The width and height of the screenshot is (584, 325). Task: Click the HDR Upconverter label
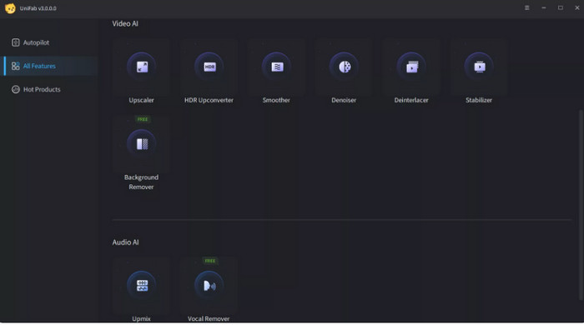pos(209,100)
